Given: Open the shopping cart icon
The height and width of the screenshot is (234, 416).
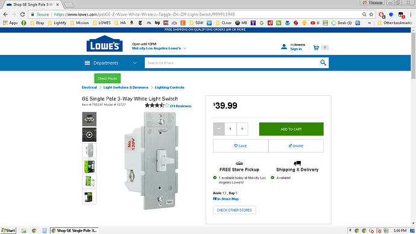Looking at the screenshot, I should [316, 48].
